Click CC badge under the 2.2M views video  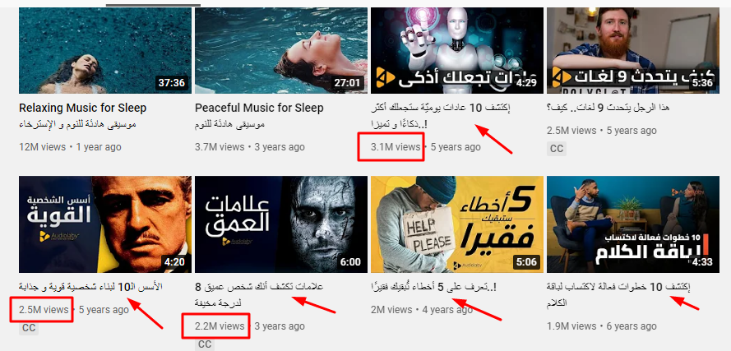click(x=205, y=344)
